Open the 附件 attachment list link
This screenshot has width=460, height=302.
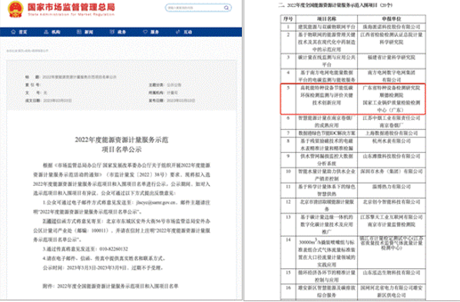111,286
